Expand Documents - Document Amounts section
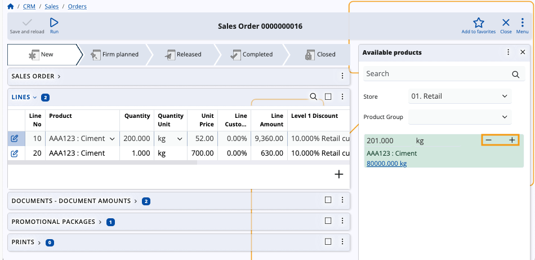The width and height of the screenshot is (535, 260). point(74,201)
